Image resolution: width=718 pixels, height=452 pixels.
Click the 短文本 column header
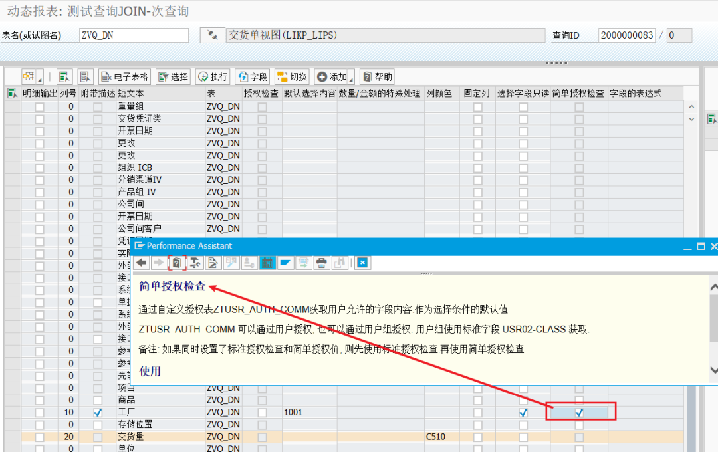pyautogui.click(x=161, y=94)
